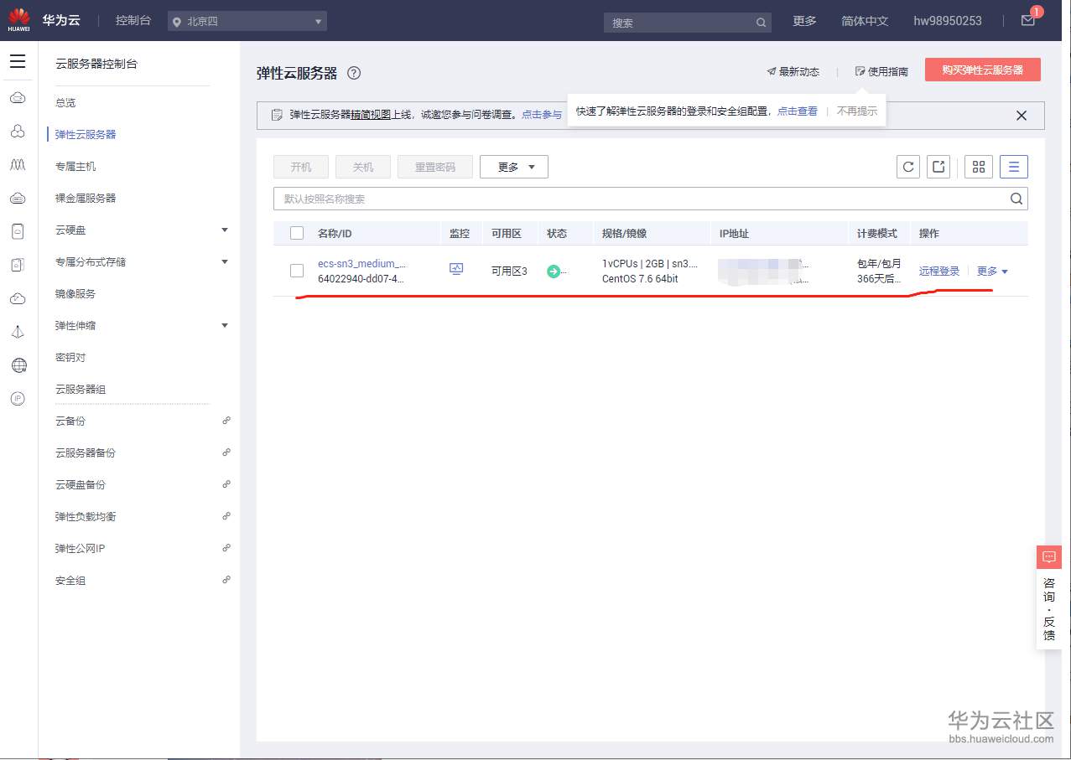The image size is (1071, 760).
Task: Click the search magnifier in top bar
Action: (x=761, y=23)
